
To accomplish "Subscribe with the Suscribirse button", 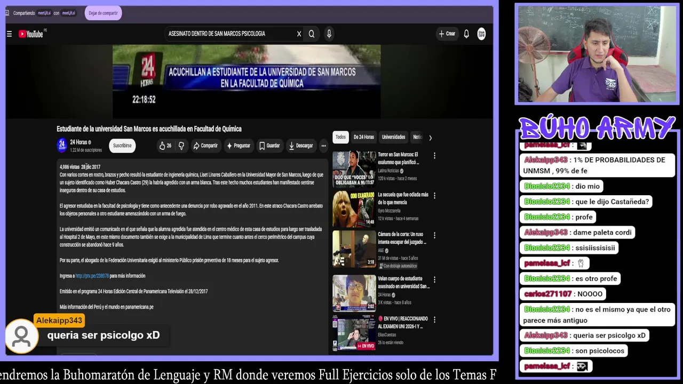I will click(x=122, y=146).
